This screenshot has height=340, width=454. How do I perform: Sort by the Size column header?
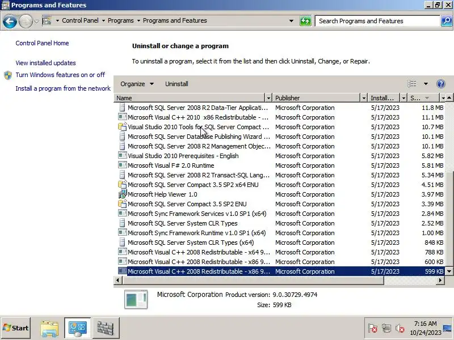(x=424, y=98)
